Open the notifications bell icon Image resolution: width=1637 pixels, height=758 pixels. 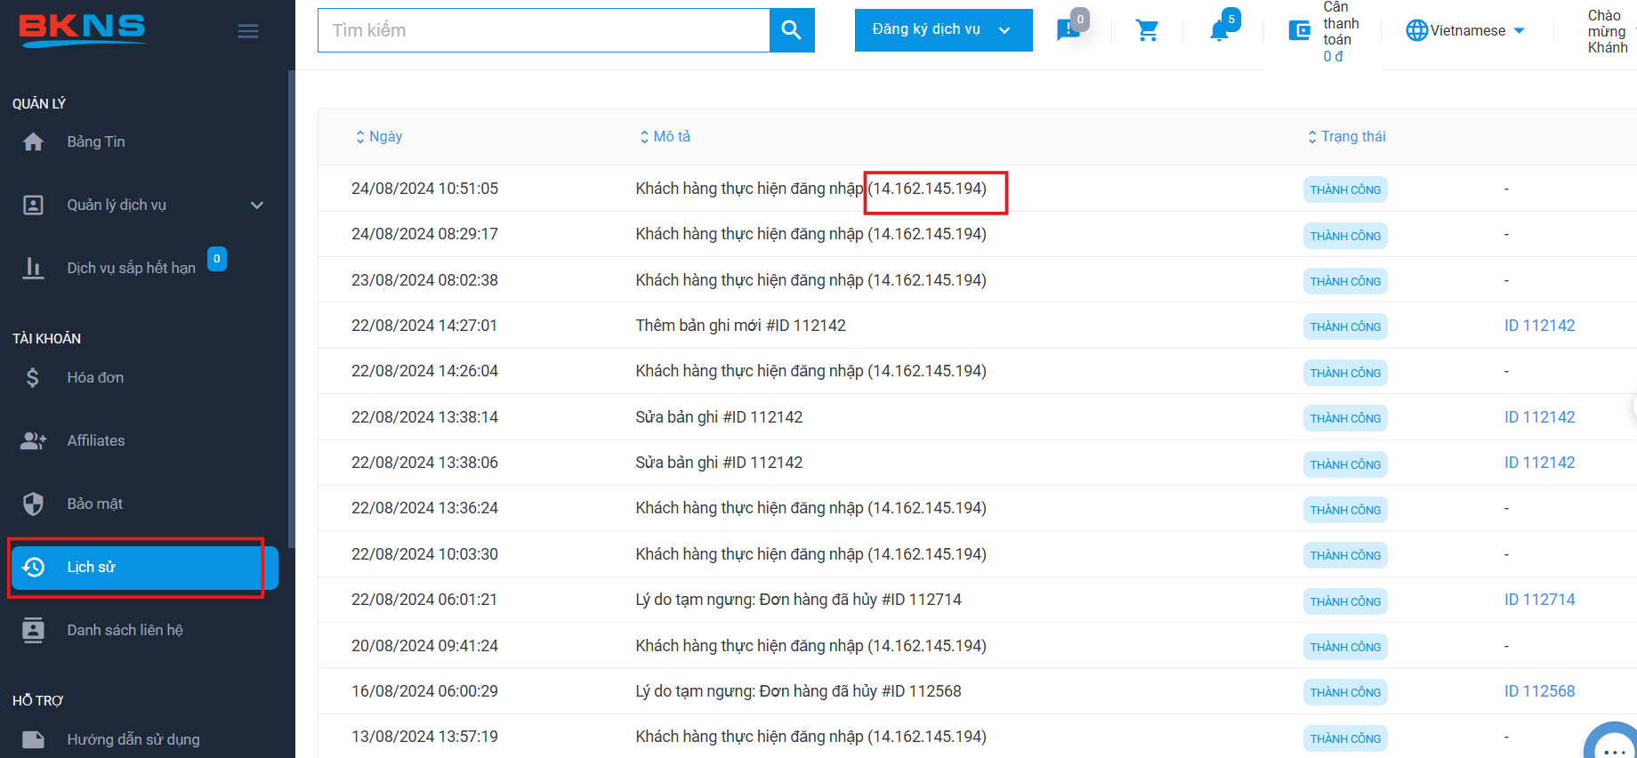click(1219, 30)
